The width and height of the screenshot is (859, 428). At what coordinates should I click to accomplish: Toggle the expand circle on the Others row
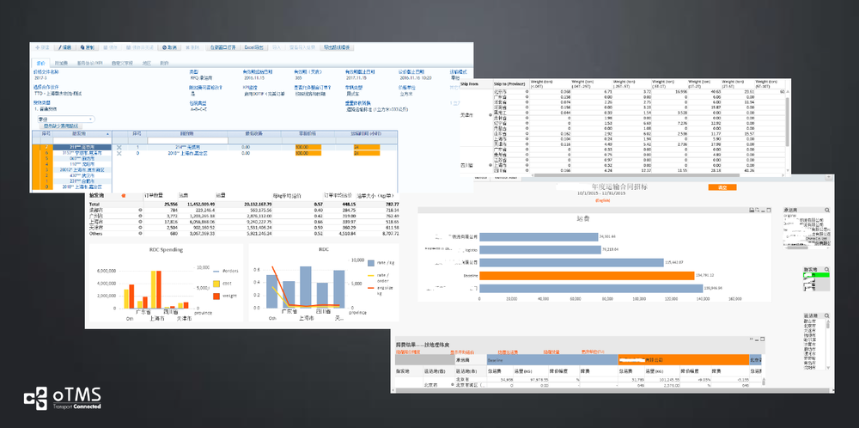(140, 232)
